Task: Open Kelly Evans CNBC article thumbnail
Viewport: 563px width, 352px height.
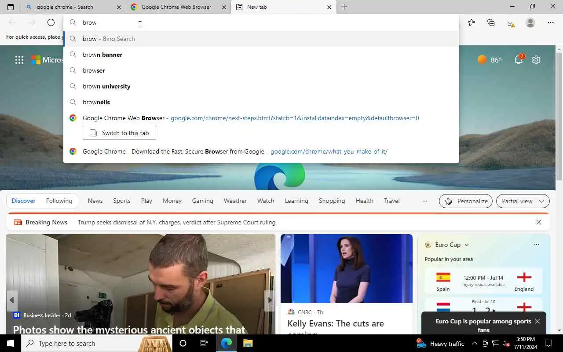Action: pyautogui.click(x=347, y=268)
